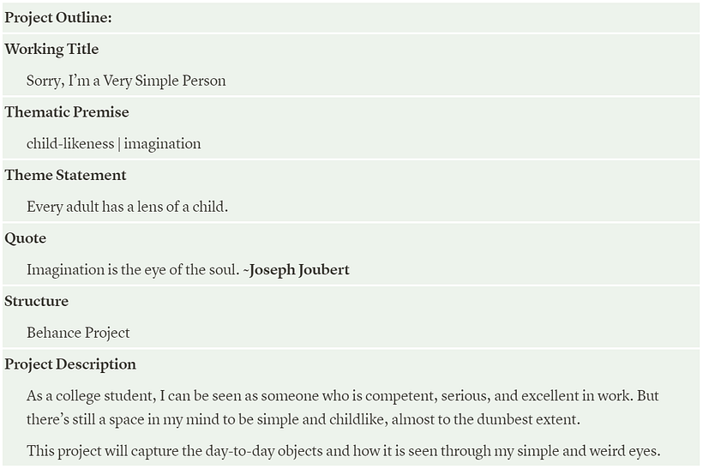The image size is (703, 469).
Task: Click the quote "Imagination is the eye of the soul."
Action: click(133, 270)
